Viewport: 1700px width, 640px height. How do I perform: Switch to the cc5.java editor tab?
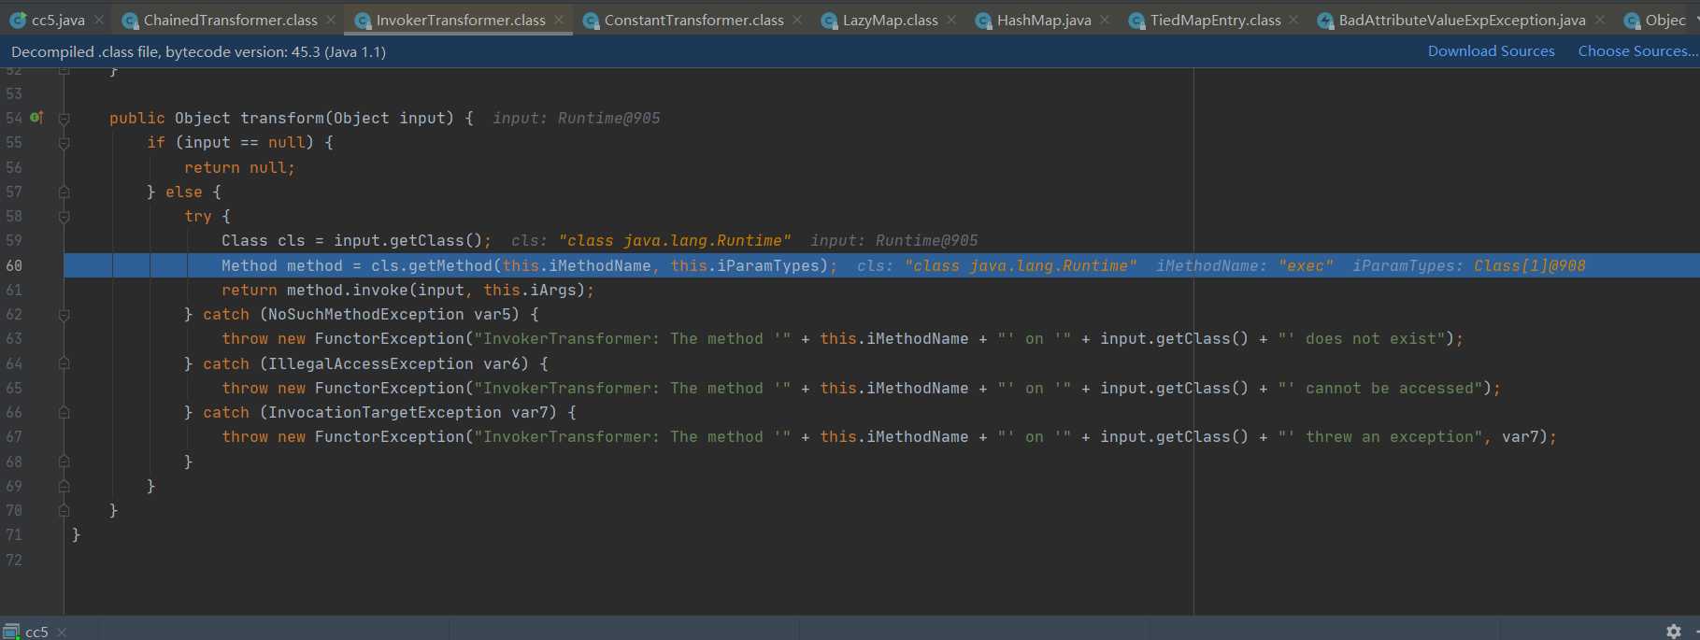click(58, 20)
